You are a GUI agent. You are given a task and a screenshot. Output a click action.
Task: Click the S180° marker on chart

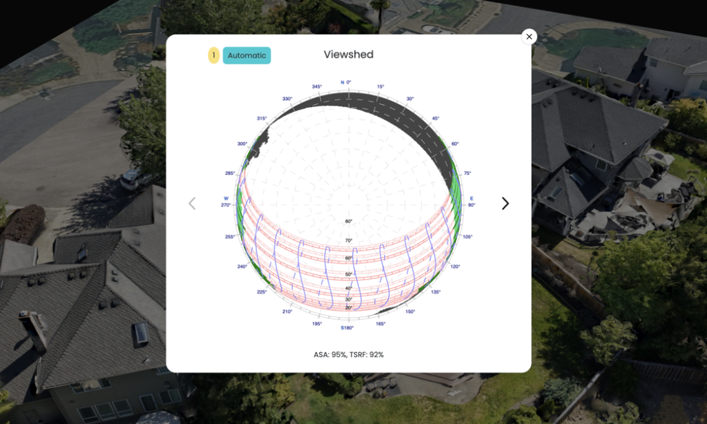click(347, 327)
